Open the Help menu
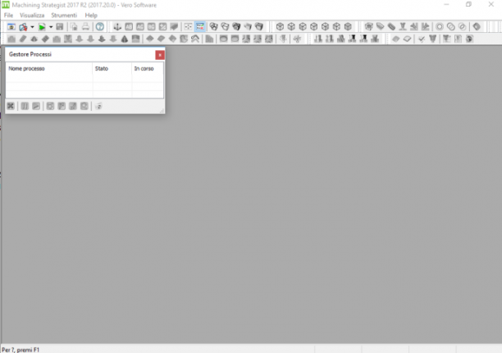 tap(91, 15)
